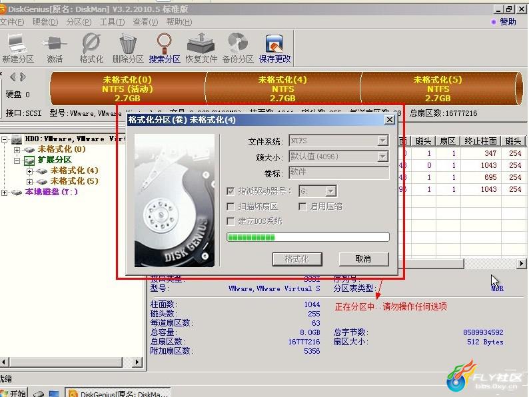
Task: Open the 簇大小 cluster size dropdown
Action: pos(382,156)
